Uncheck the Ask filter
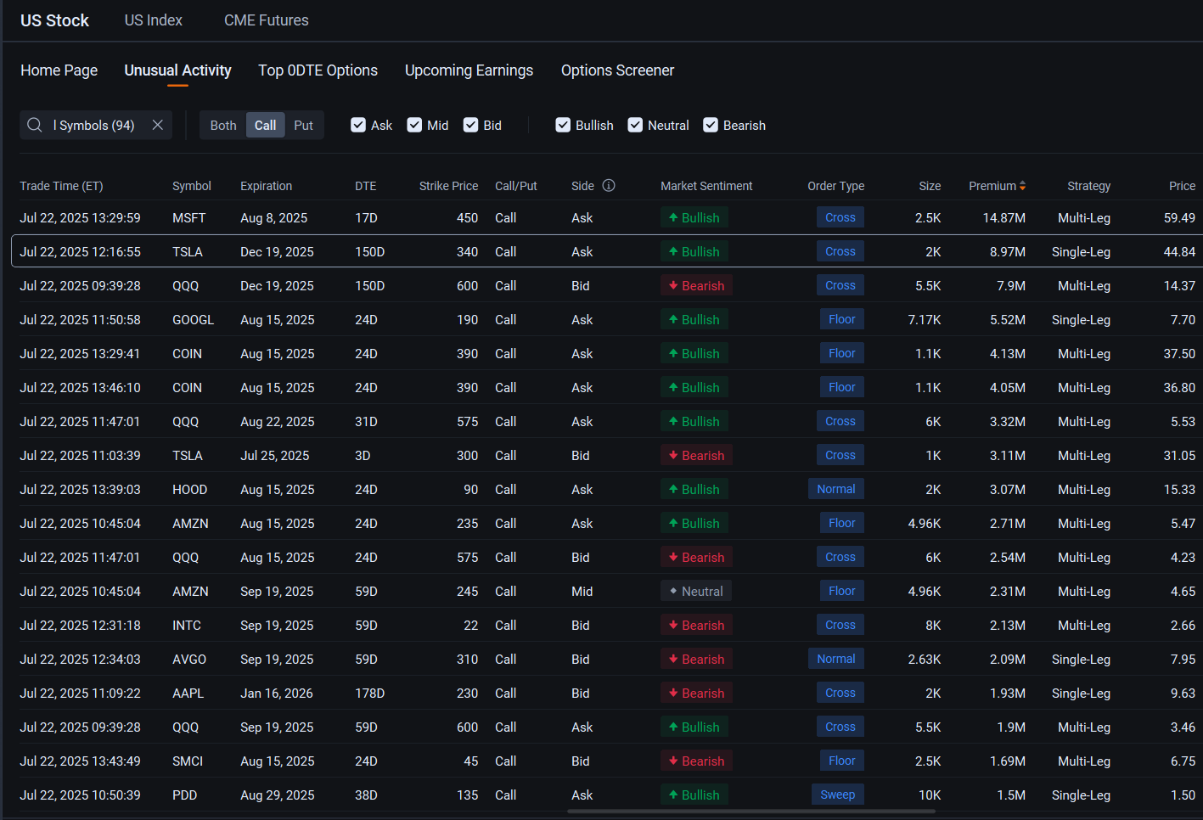 point(358,125)
